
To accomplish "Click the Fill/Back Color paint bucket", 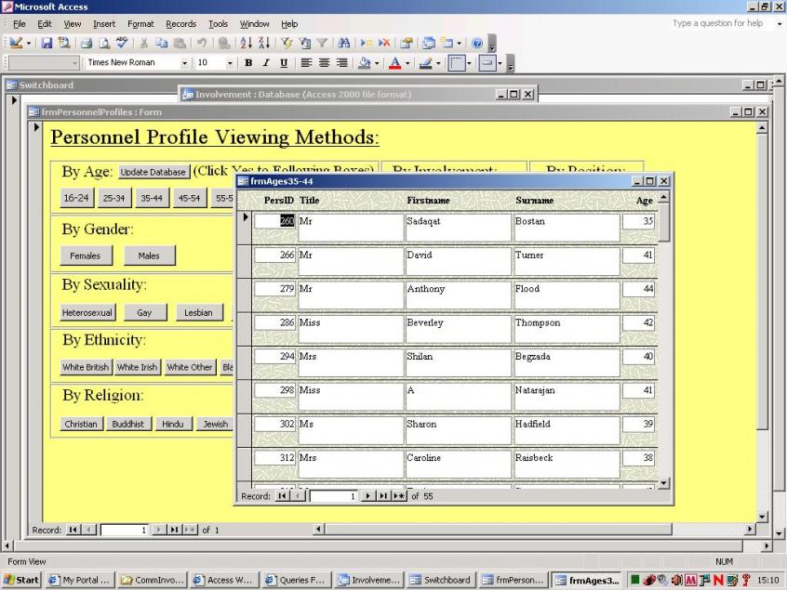I will [x=365, y=63].
